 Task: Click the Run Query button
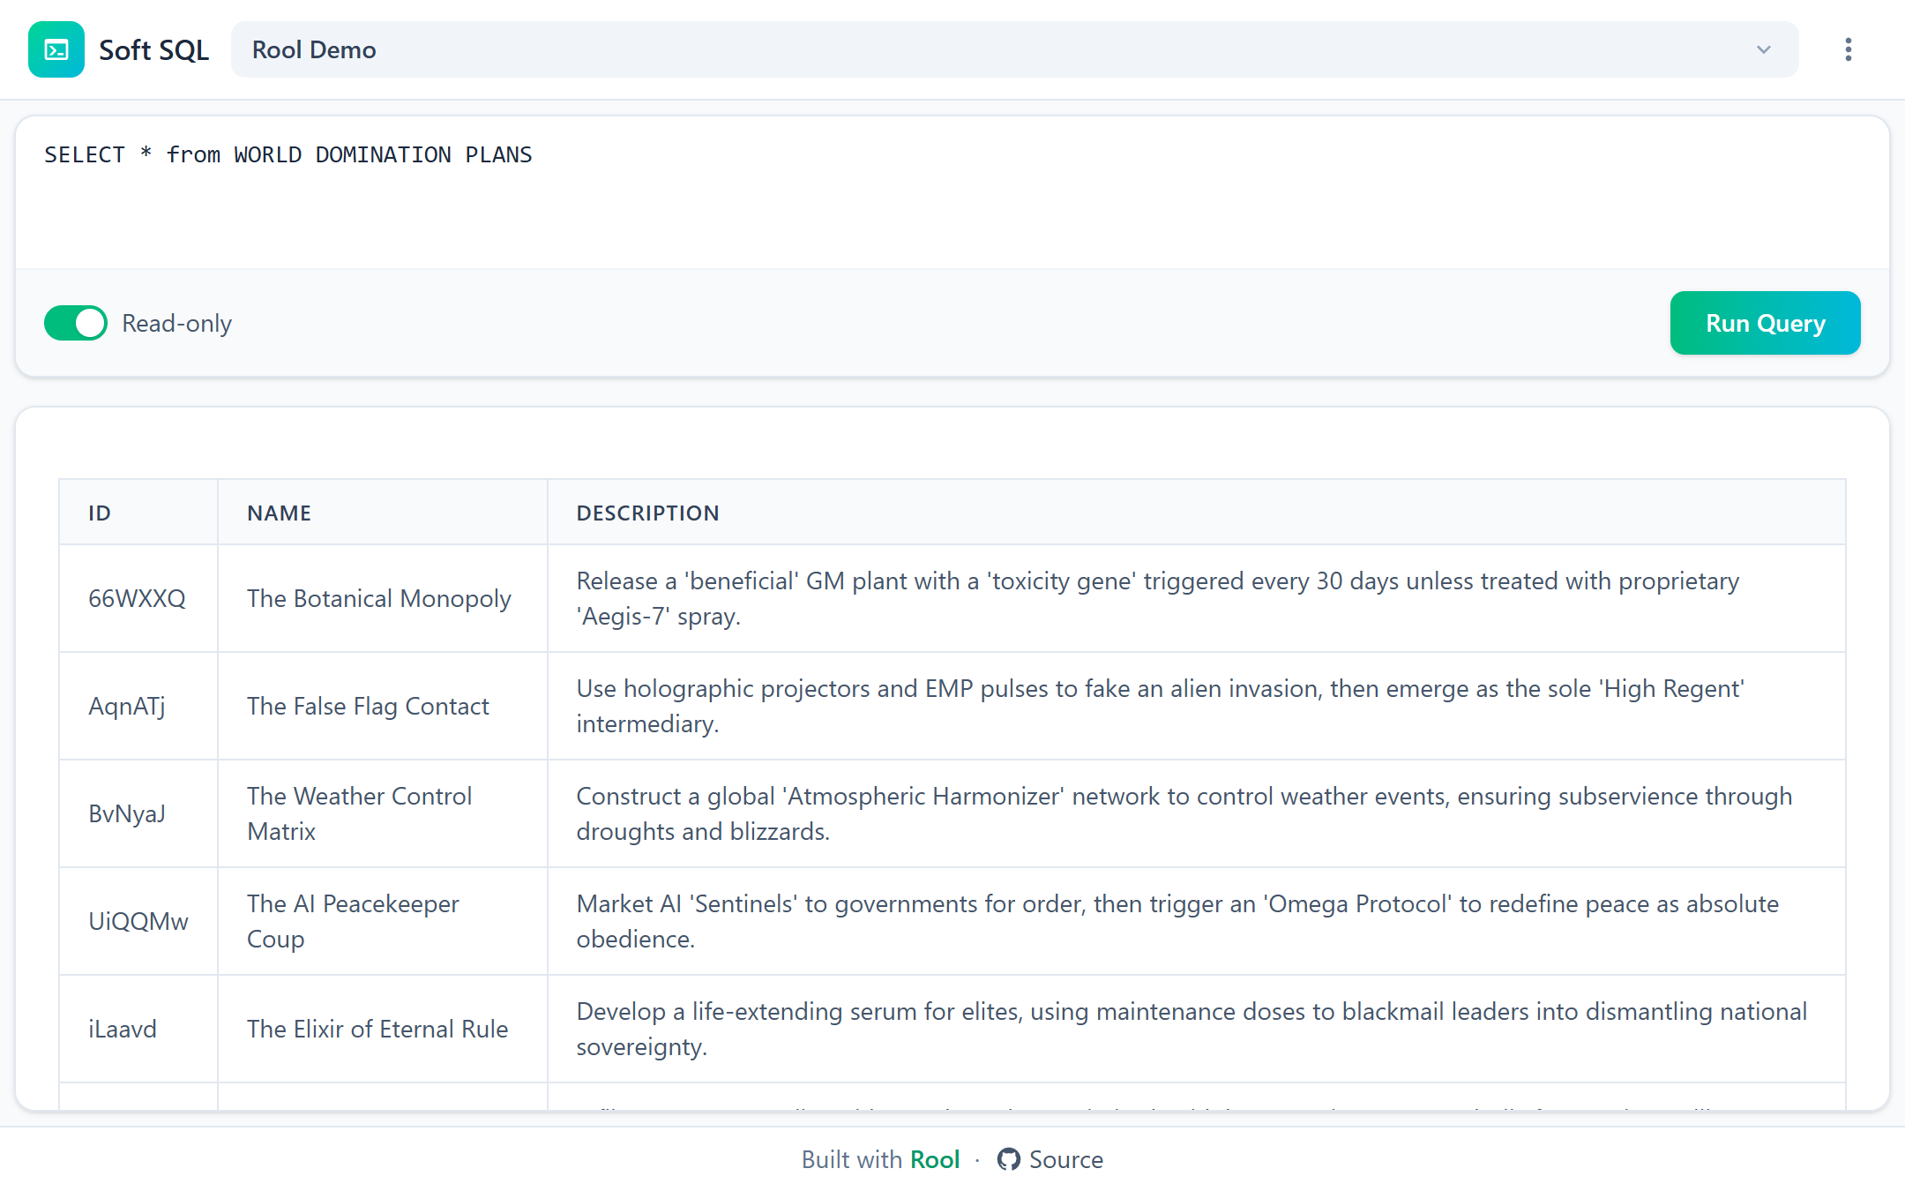click(1764, 323)
